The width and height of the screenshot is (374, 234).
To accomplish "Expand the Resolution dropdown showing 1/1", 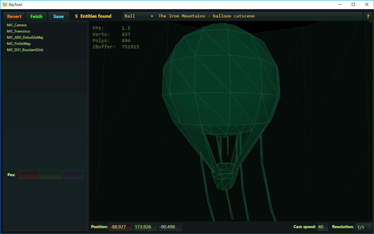I will click(x=364, y=227).
